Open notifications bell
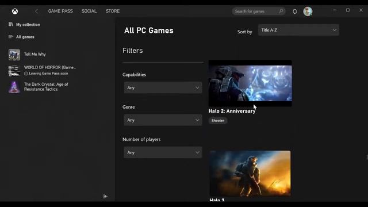The height and width of the screenshot is (207, 368). pos(294,11)
